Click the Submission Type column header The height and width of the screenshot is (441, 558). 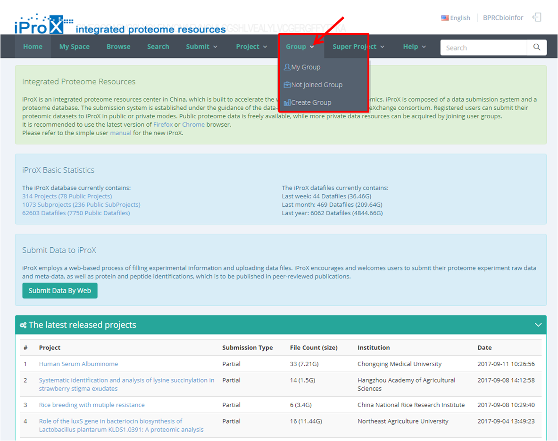tap(247, 348)
